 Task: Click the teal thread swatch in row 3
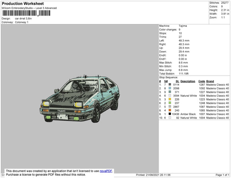170,92
